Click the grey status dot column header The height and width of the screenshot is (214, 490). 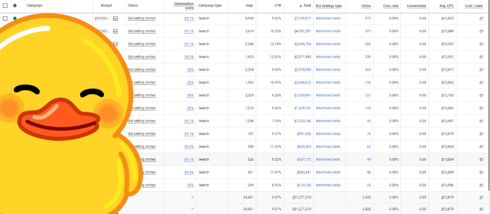pos(14,6)
